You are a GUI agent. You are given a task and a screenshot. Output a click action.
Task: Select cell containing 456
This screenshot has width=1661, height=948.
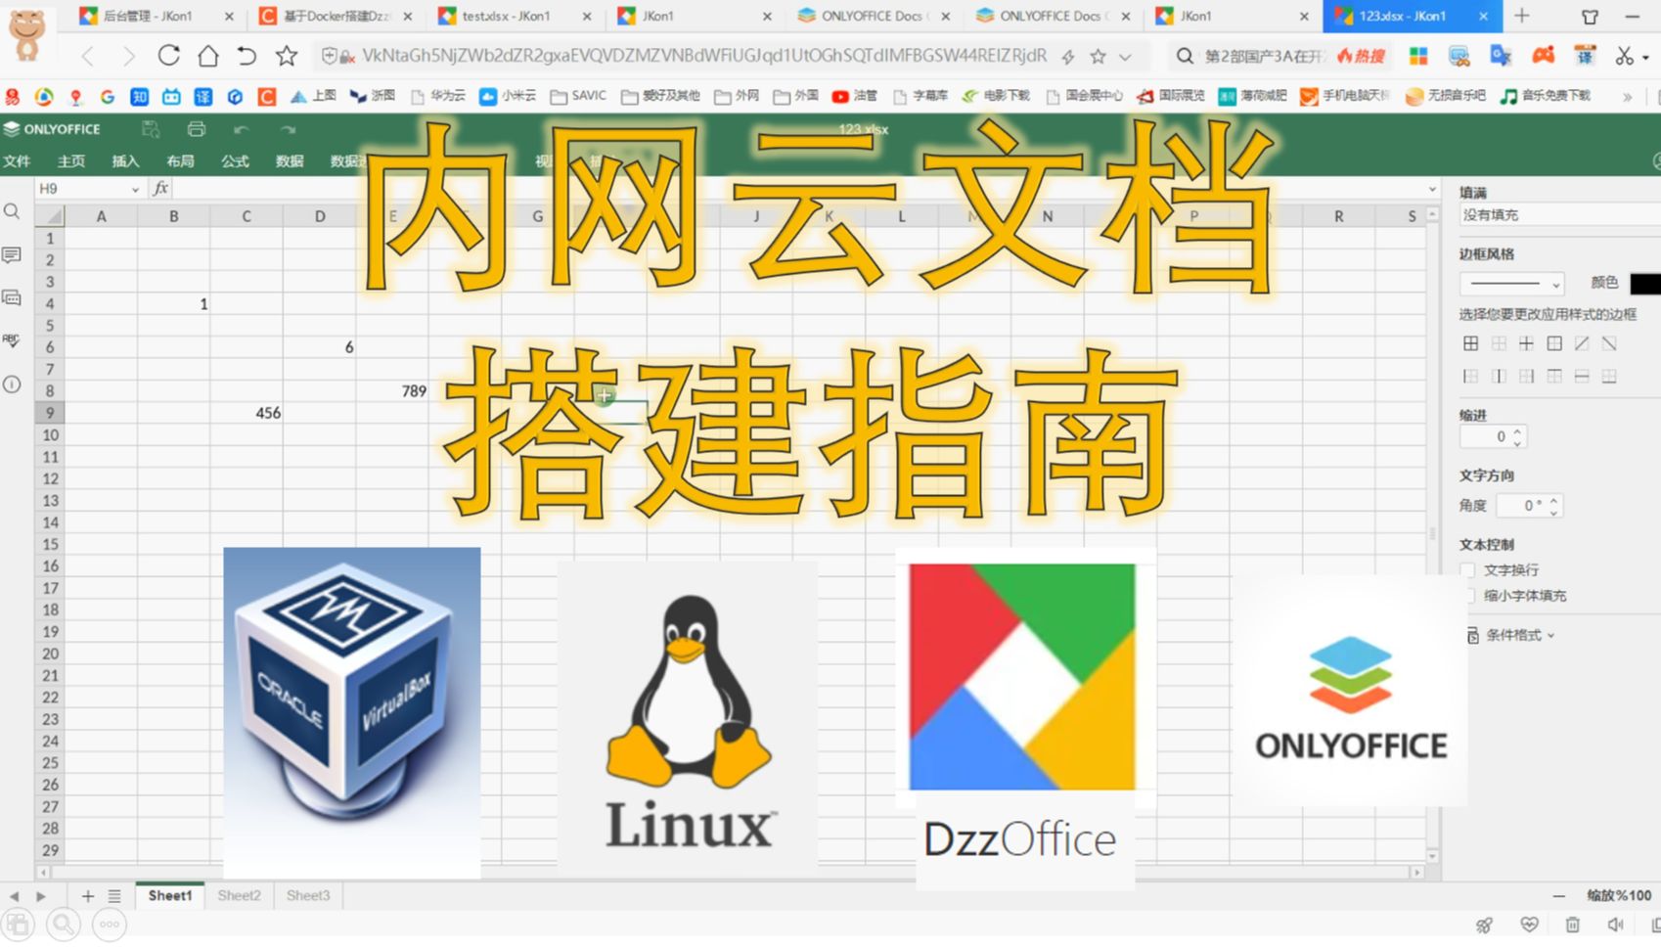point(247,413)
